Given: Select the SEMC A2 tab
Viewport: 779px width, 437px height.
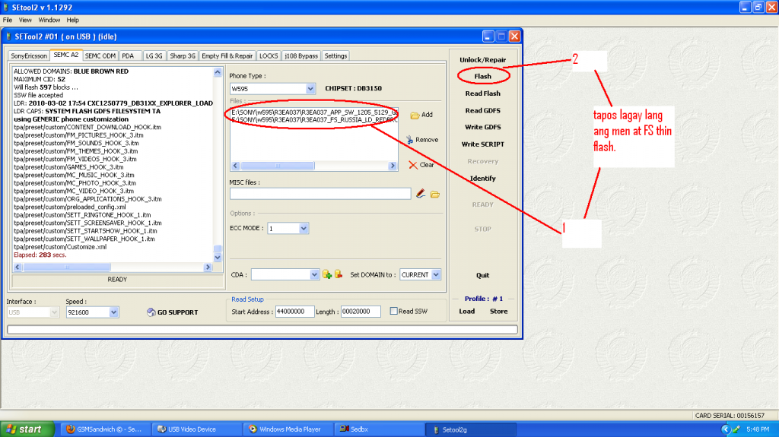Looking at the screenshot, I should [65, 55].
